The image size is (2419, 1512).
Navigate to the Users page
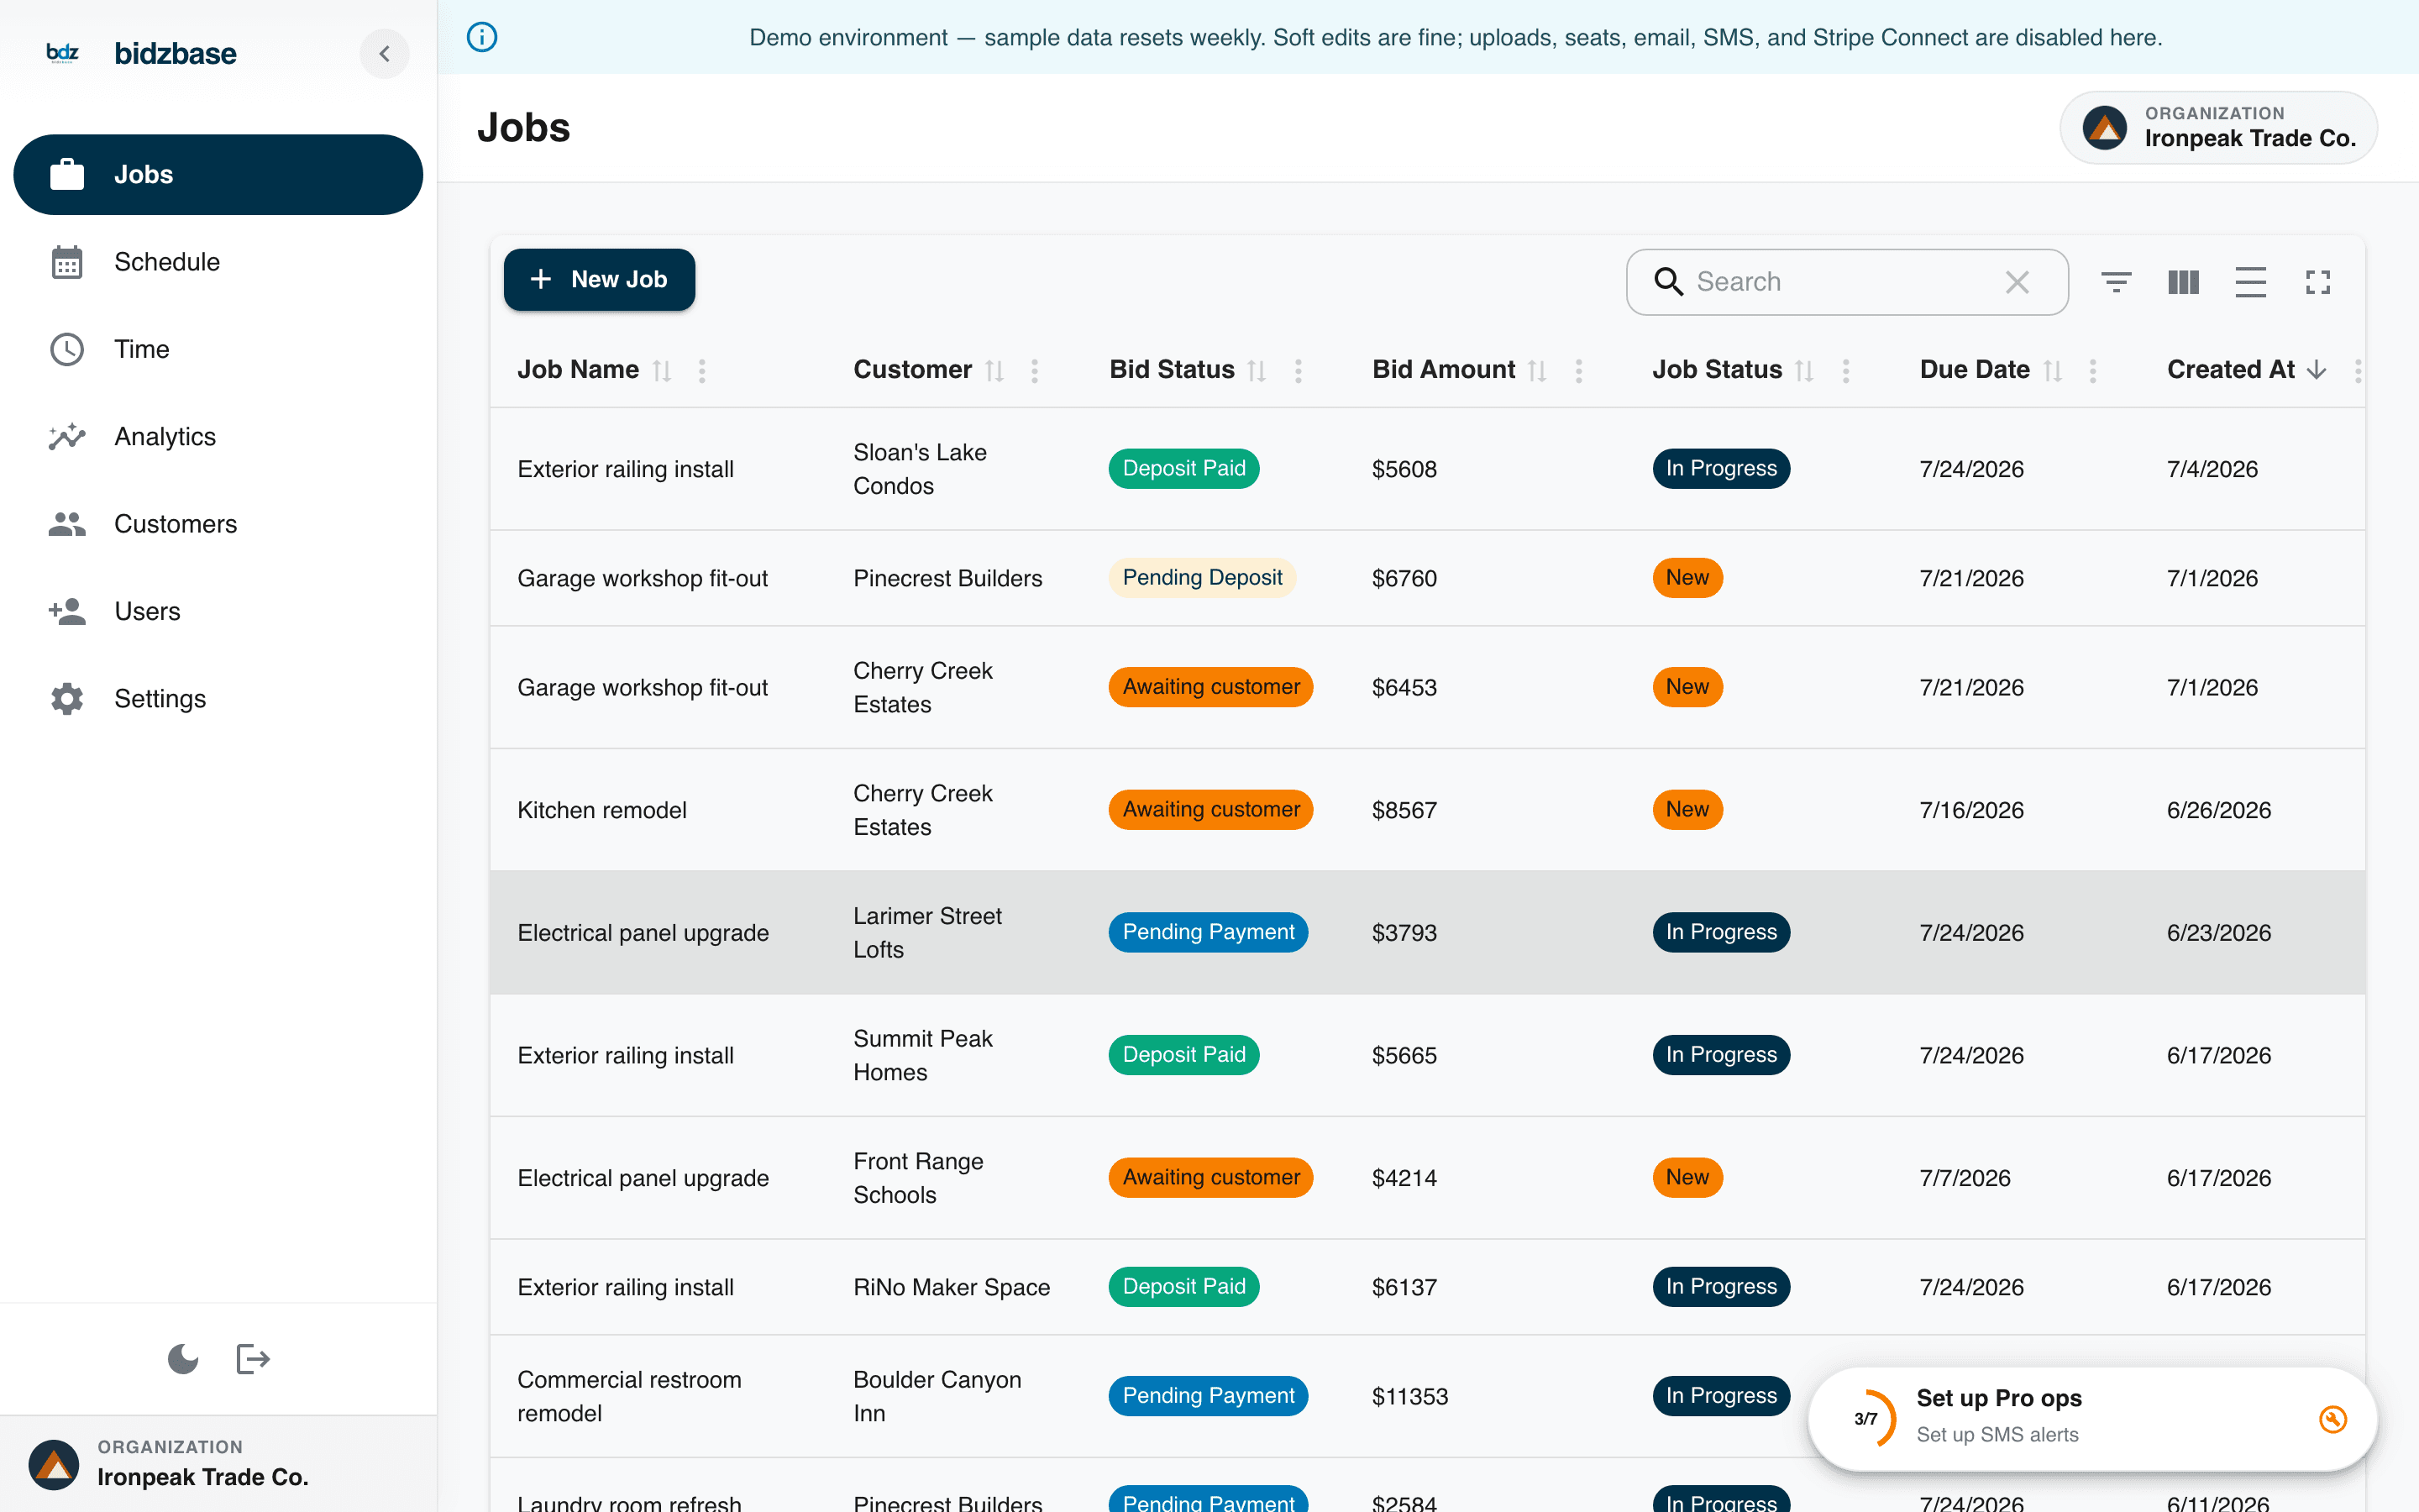[x=218, y=611]
